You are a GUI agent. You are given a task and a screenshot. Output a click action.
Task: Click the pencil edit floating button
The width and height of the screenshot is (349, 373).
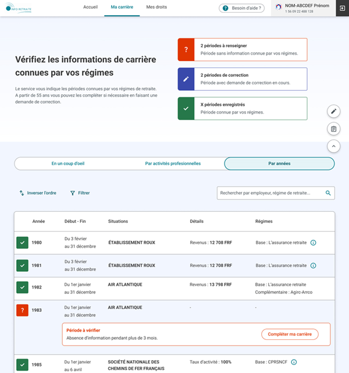[x=333, y=111]
